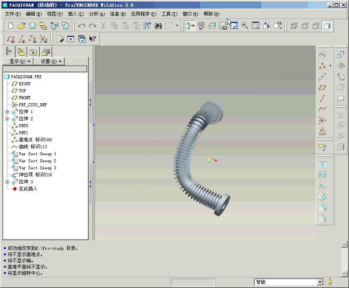Open the 设置 dropdown in model tree

point(49,61)
